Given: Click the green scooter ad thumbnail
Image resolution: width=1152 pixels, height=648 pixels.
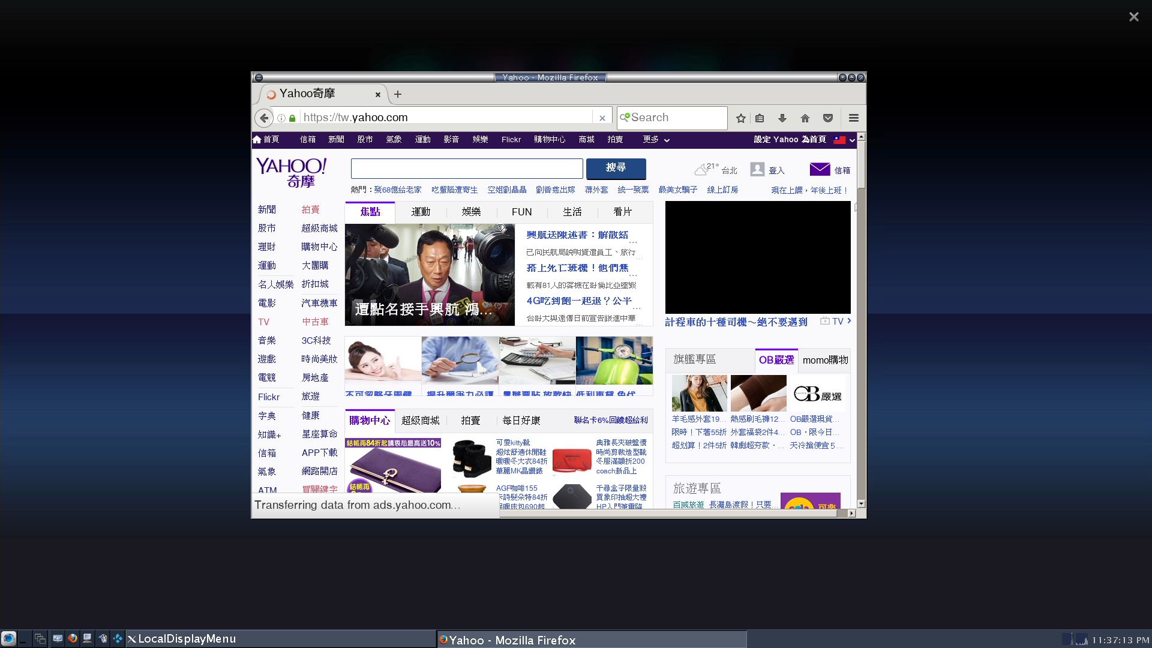Looking at the screenshot, I should click(614, 360).
